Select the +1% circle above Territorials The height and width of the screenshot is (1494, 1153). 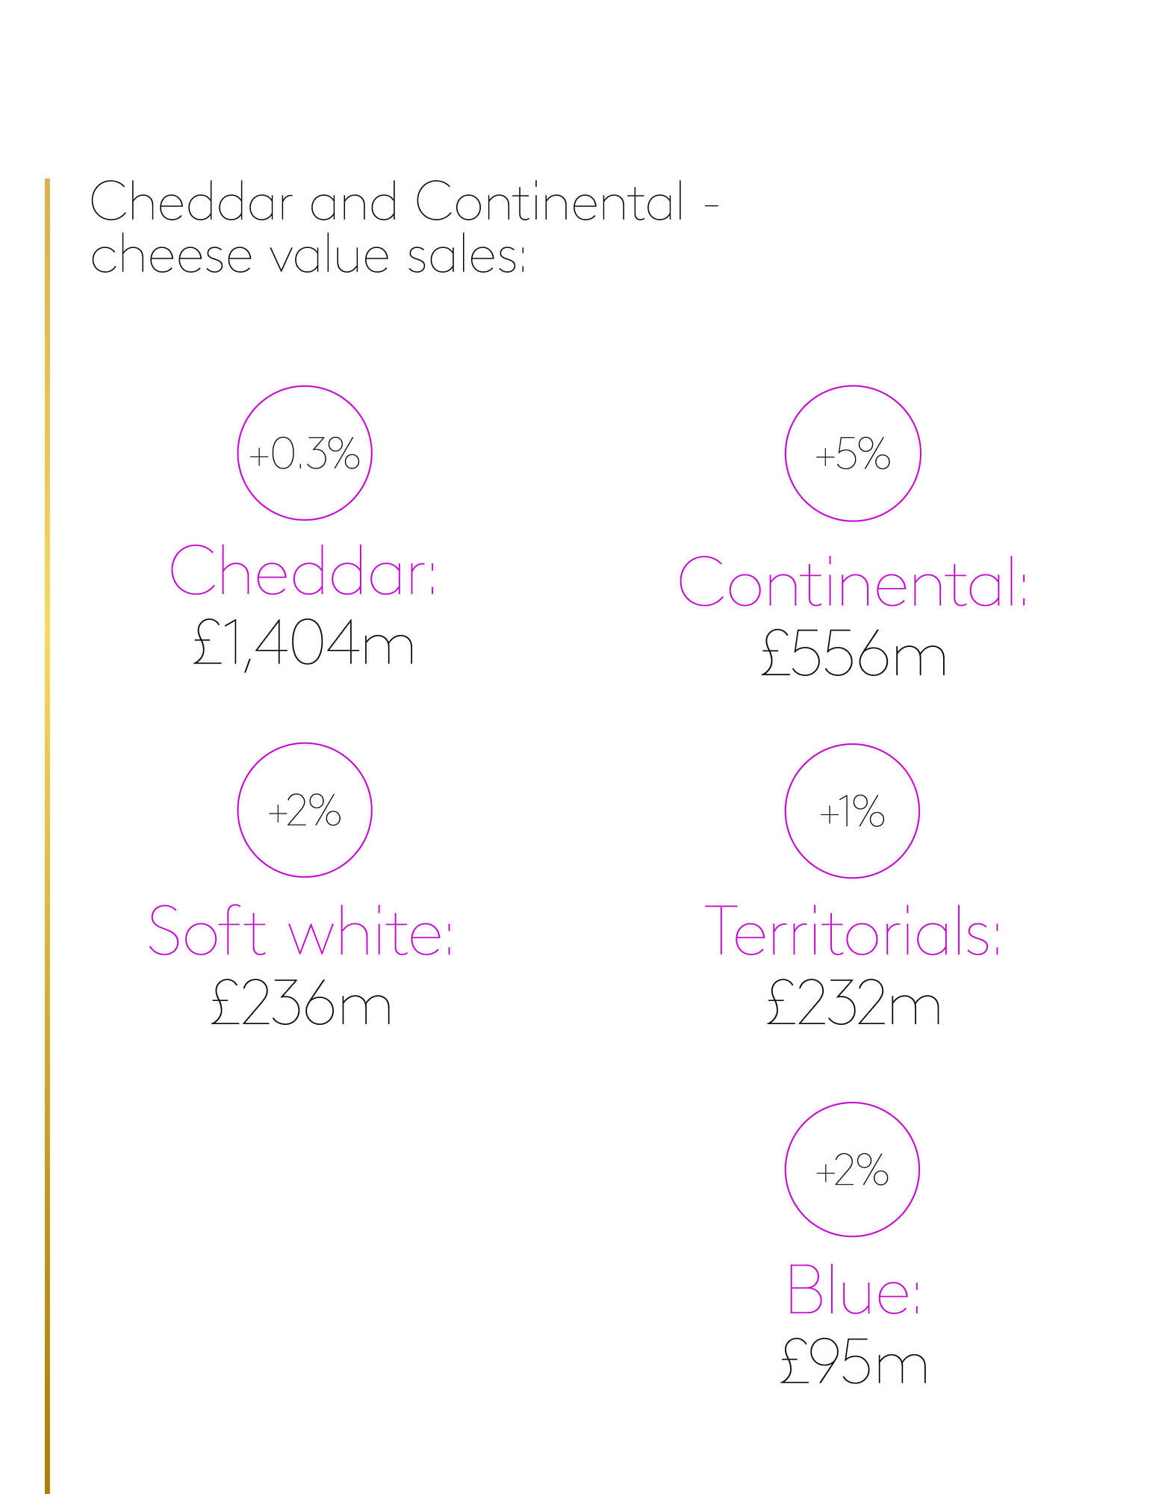point(852,810)
